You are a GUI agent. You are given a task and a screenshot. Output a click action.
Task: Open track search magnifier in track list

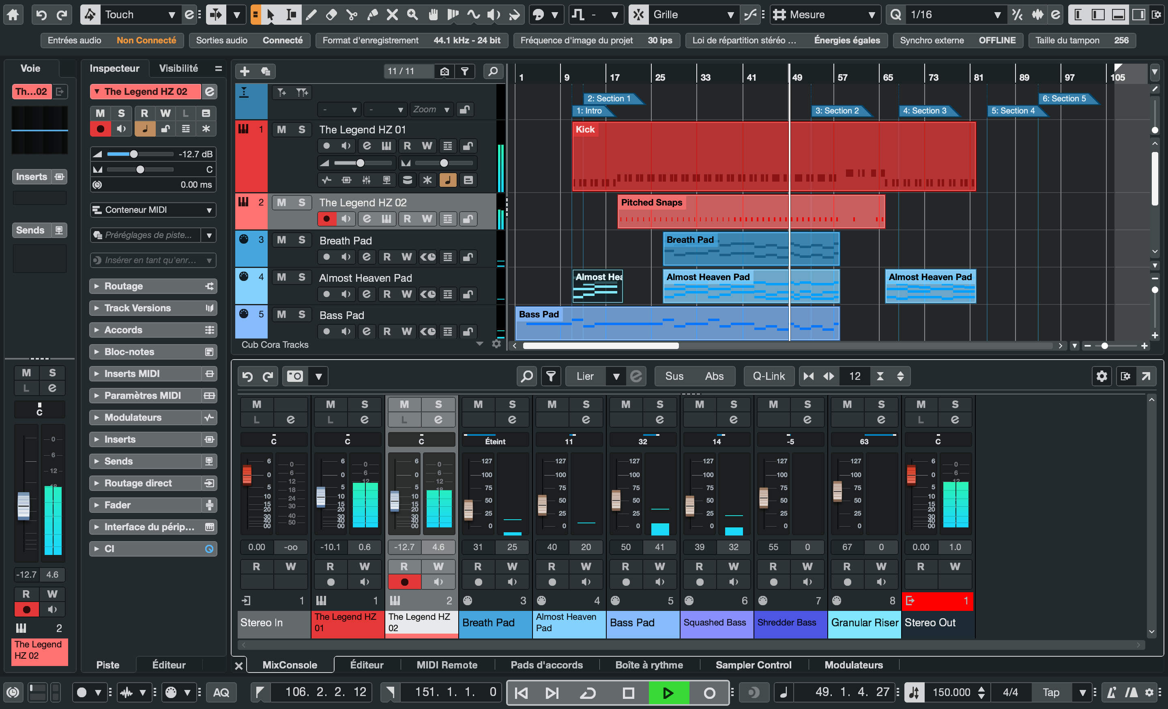pos(493,71)
